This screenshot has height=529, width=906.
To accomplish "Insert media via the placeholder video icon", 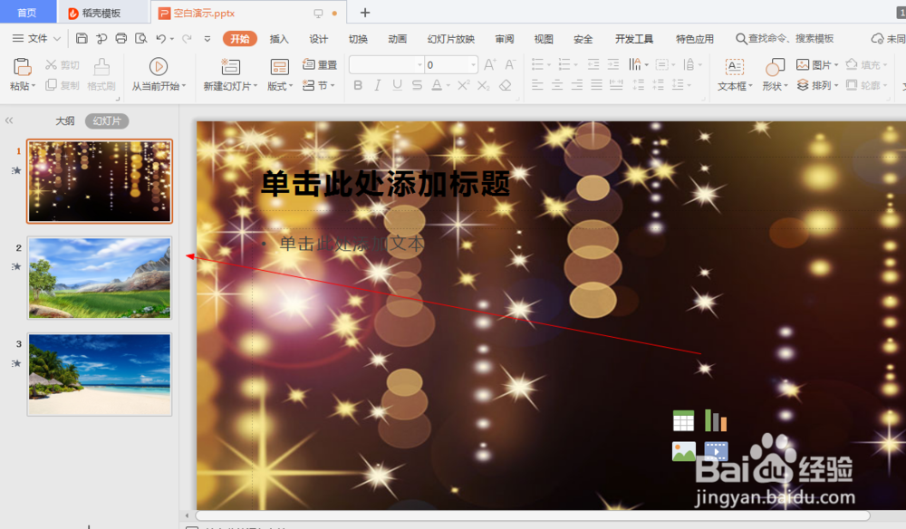I will (x=716, y=451).
